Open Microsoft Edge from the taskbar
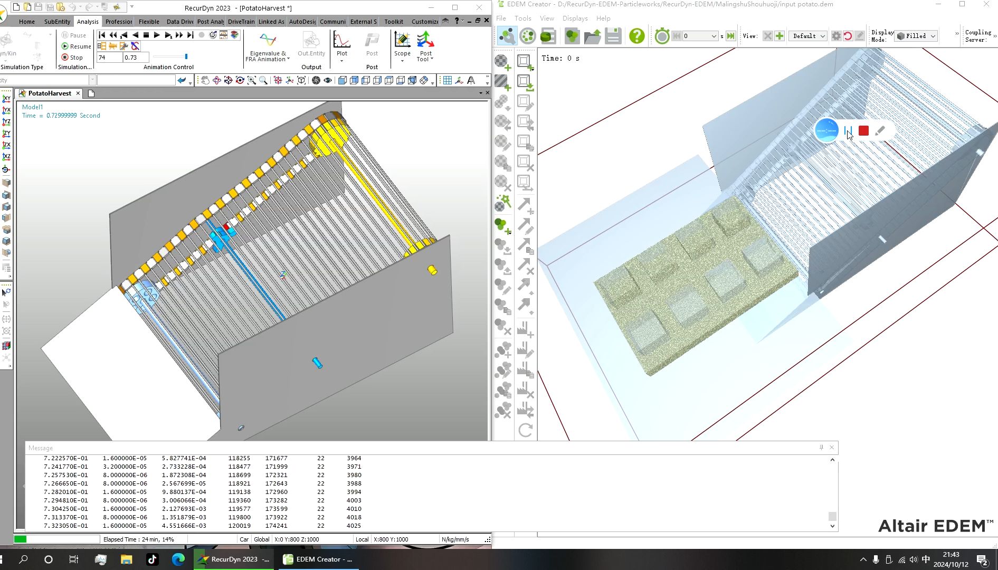Viewport: 998px width, 570px height. (x=178, y=559)
